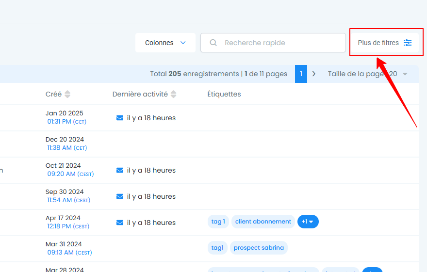Click the Dec 20 2024 date

click(x=65, y=139)
